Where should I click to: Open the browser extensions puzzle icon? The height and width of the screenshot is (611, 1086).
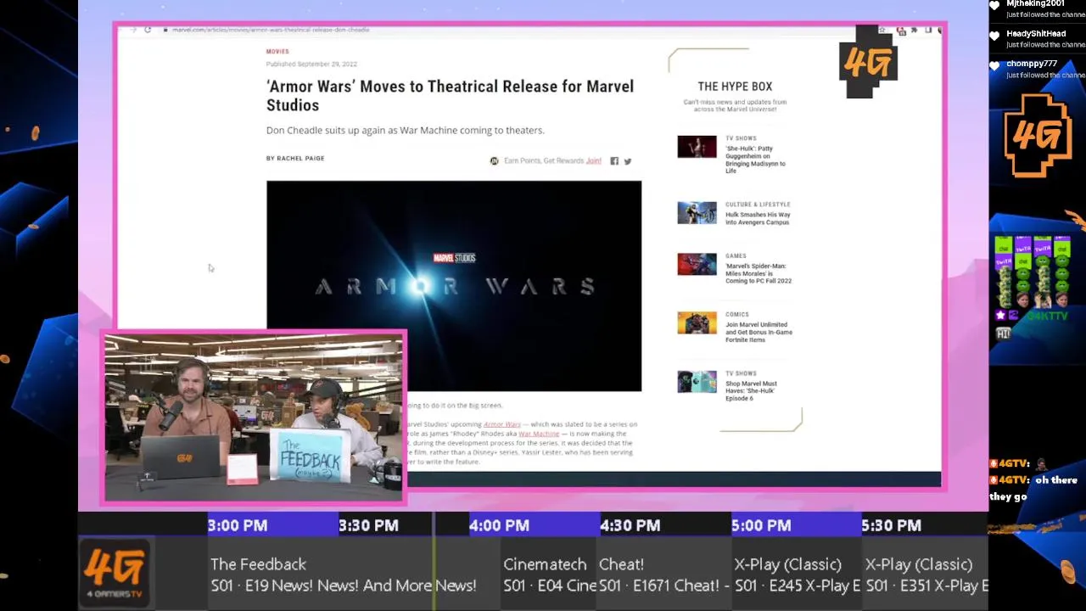915,30
